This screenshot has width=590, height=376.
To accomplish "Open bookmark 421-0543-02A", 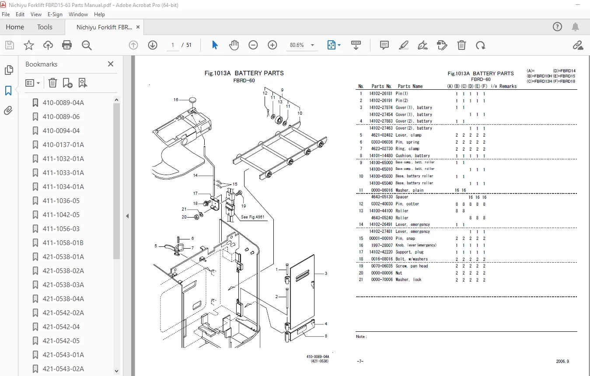I will (x=63, y=369).
